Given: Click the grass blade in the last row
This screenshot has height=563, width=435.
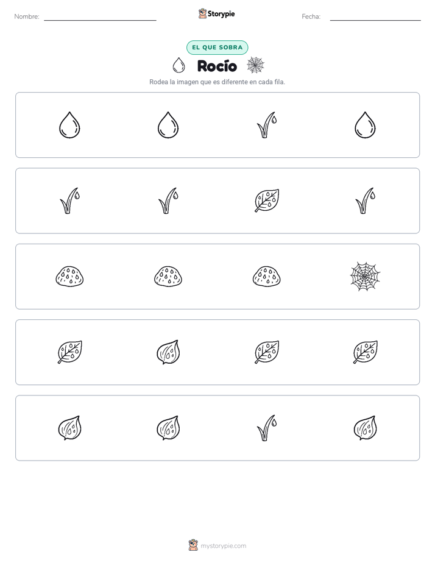Looking at the screenshot, I should pyautogui.click(x=267, y=428).
